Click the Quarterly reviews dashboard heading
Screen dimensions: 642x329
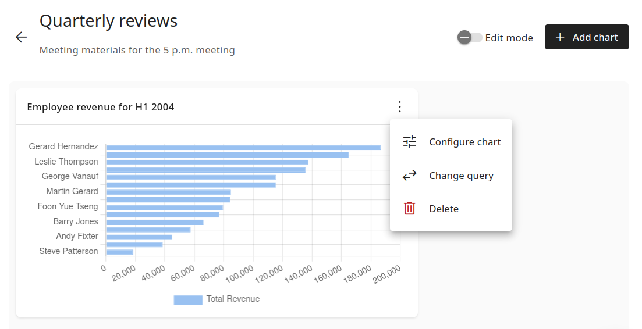(x=108, y=21)
